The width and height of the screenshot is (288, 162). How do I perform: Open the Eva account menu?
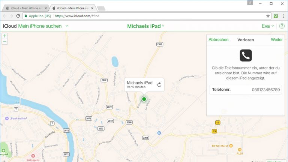tap(268, 26)
